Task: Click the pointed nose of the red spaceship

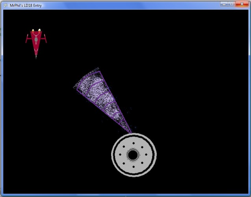Action: (x=36, y=57)
